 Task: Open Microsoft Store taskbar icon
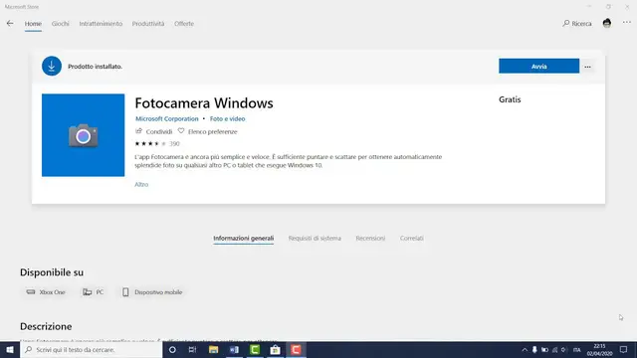[275, 349]
